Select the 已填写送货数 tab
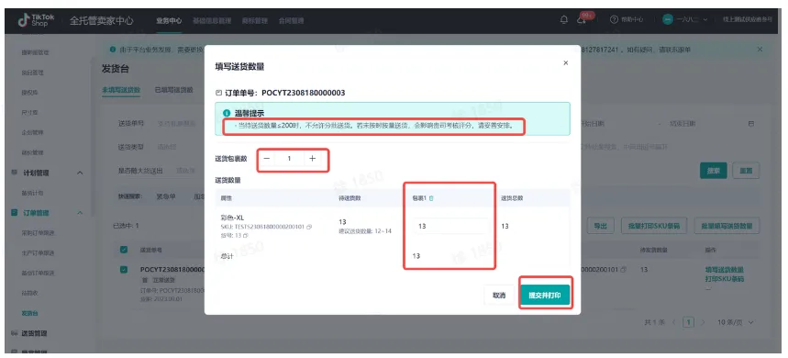The width and height of the screenshot is (788, 358). pyautogui.click(x=174, y=90)
